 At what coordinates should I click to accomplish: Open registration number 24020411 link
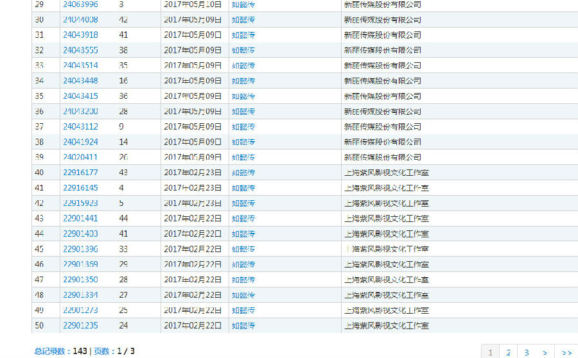(x=80, y=157)
